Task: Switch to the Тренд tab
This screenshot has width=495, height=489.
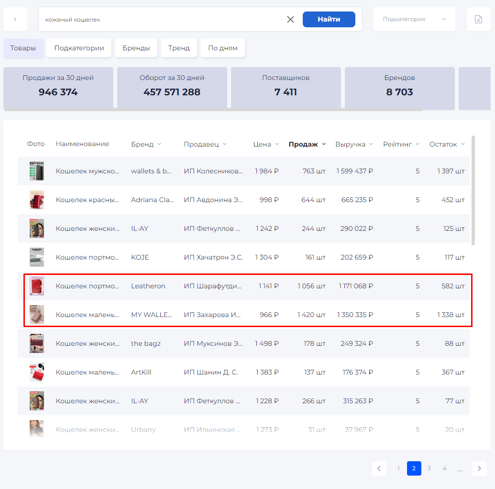Action: tap(179, 48)
